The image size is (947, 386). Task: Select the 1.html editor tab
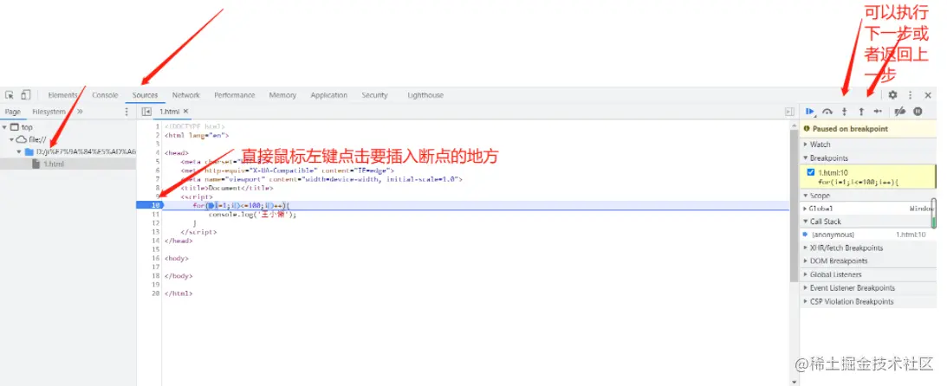point(170,112)
